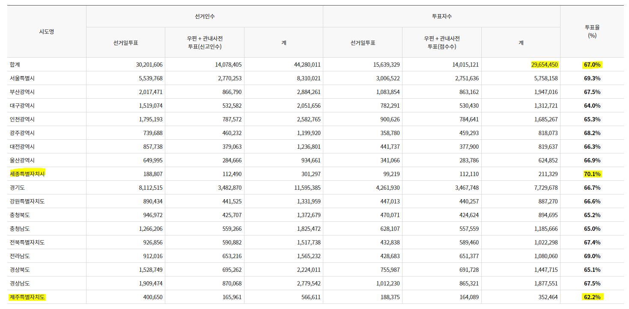Click the 우편 + 관내사전 투표(접수수) header
Image resolution: width=629 pixels, height=309 pixels.
441,42
